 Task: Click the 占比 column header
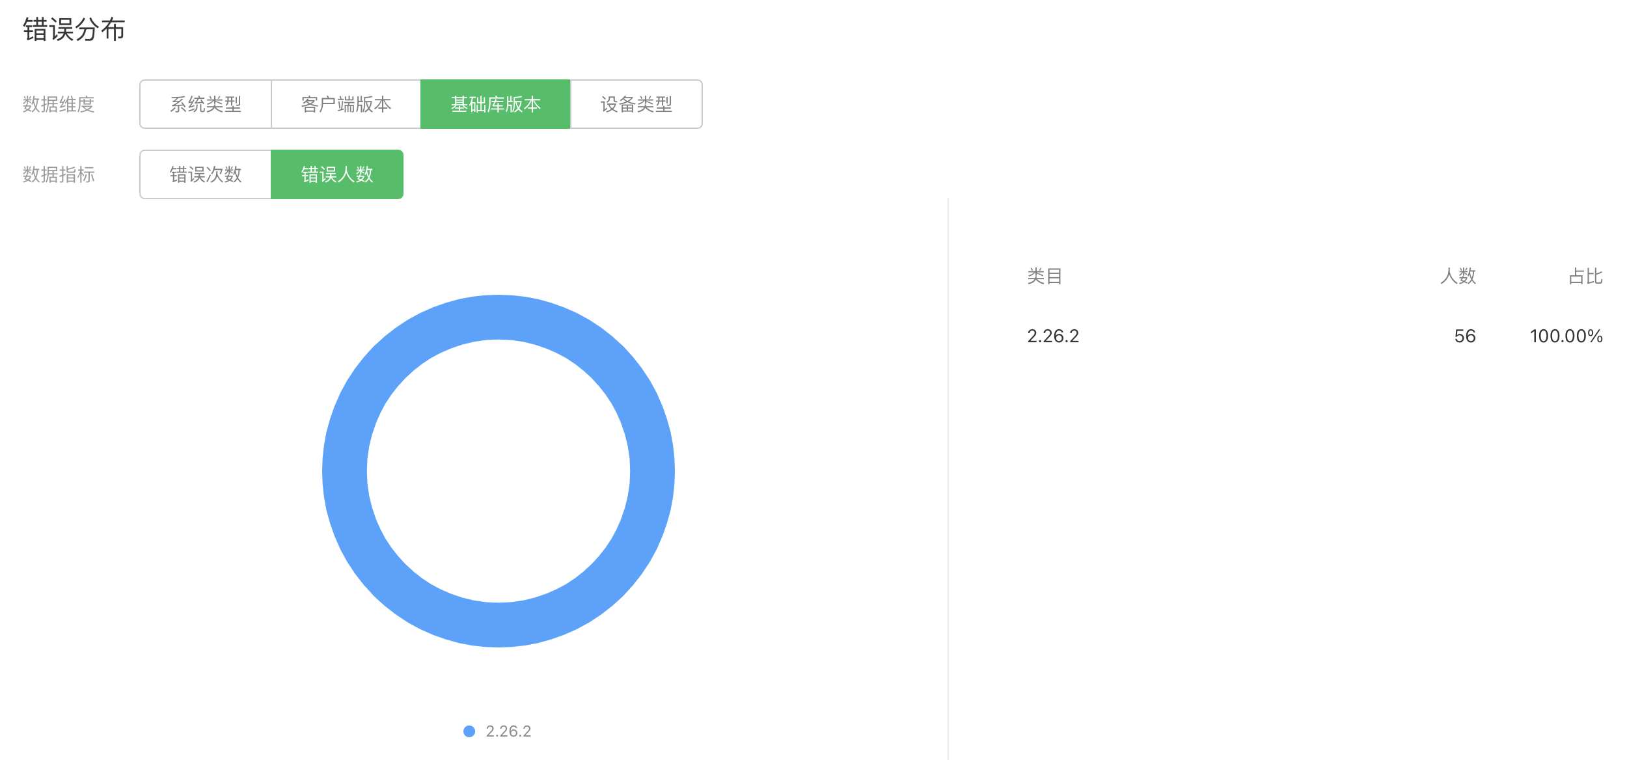tap(1585, 277)
